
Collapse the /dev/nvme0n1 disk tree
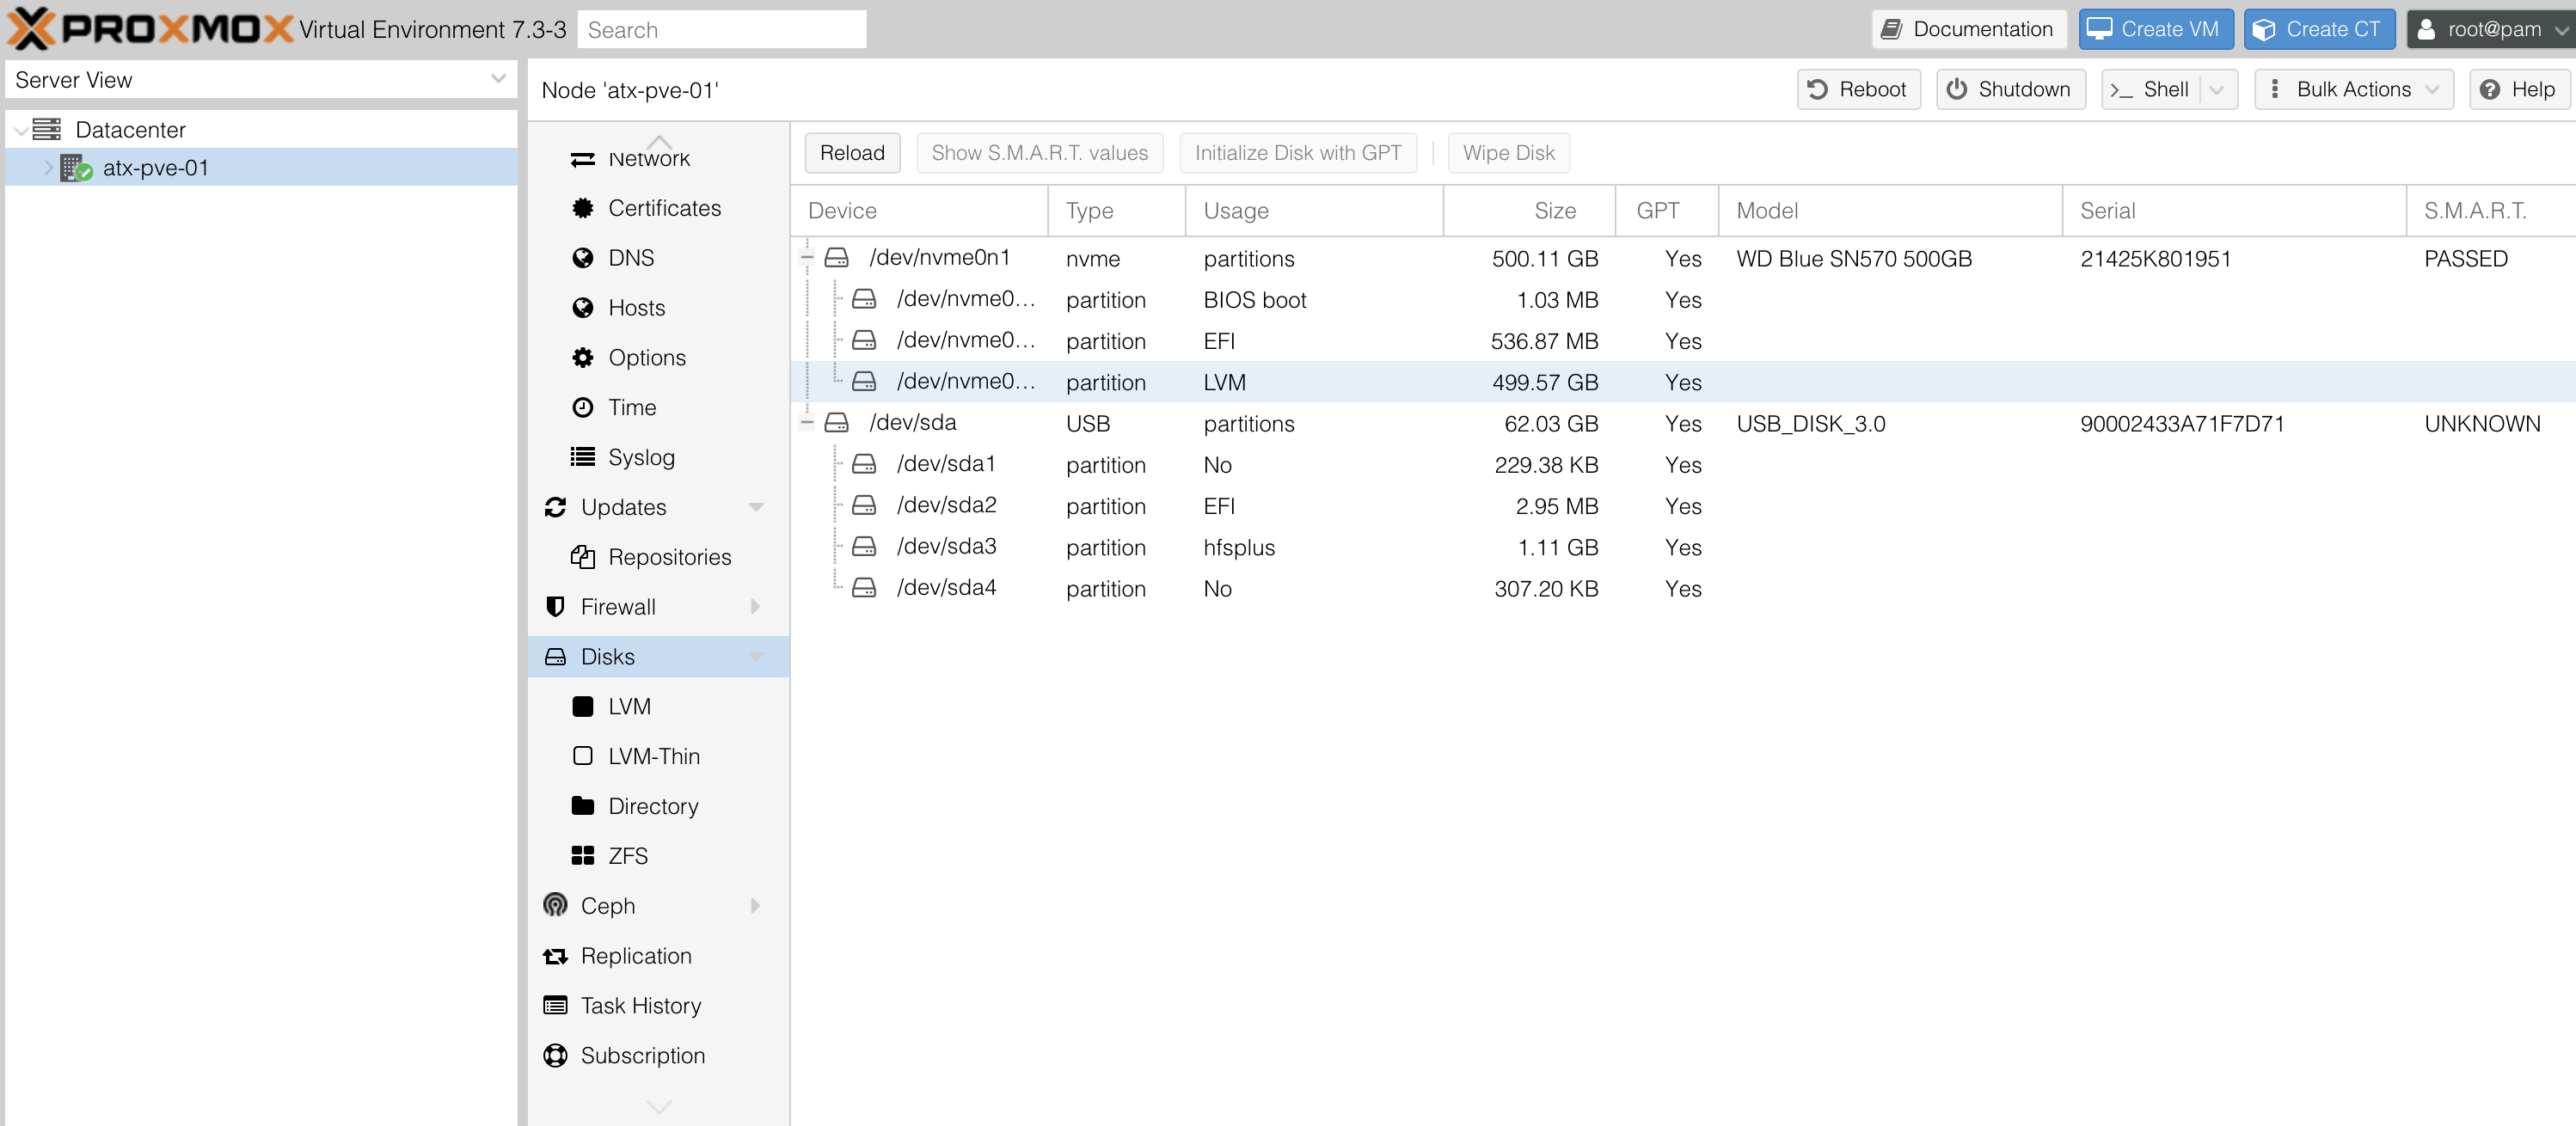tap(807, 257)
